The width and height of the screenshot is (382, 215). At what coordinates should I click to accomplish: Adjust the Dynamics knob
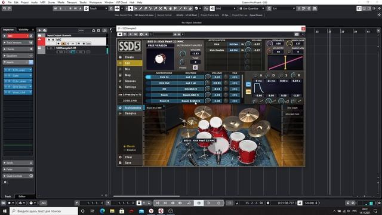click(269, 44)
